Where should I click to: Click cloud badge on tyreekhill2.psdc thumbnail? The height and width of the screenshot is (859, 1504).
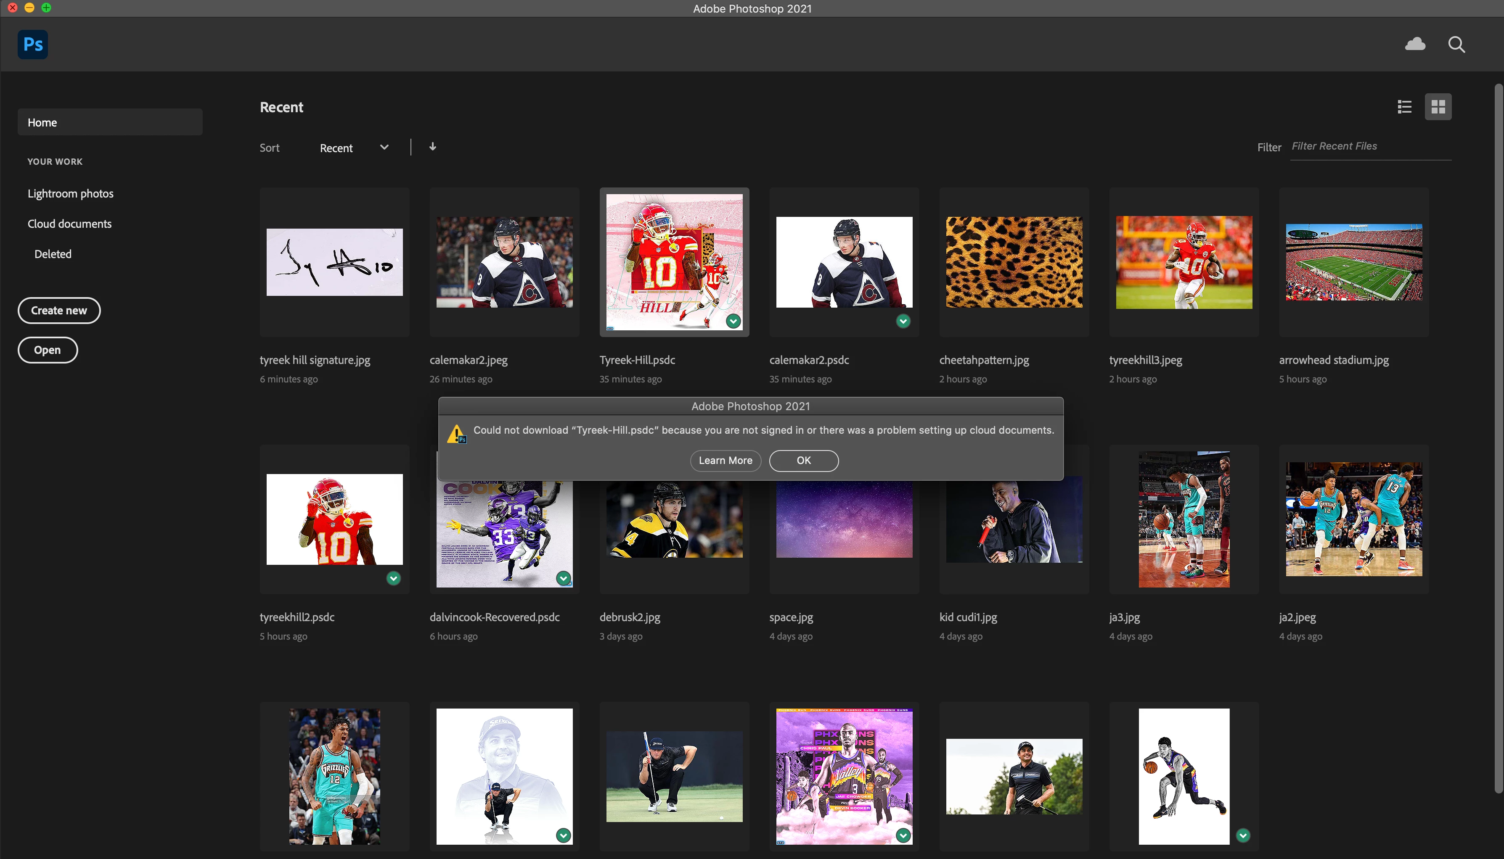pos(394,578)
